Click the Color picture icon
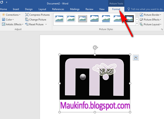The image size is (164, 119). coord(4,19)
